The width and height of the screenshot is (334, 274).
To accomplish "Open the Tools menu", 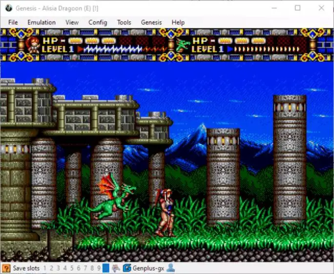I will click(x=124, y=22).
